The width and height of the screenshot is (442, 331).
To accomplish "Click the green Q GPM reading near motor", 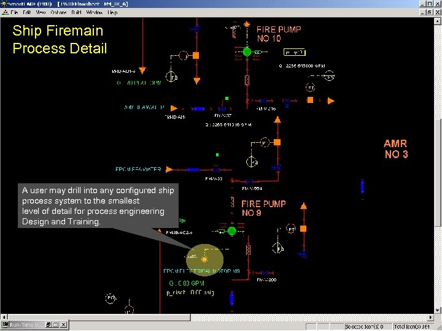I will [187, 283].
